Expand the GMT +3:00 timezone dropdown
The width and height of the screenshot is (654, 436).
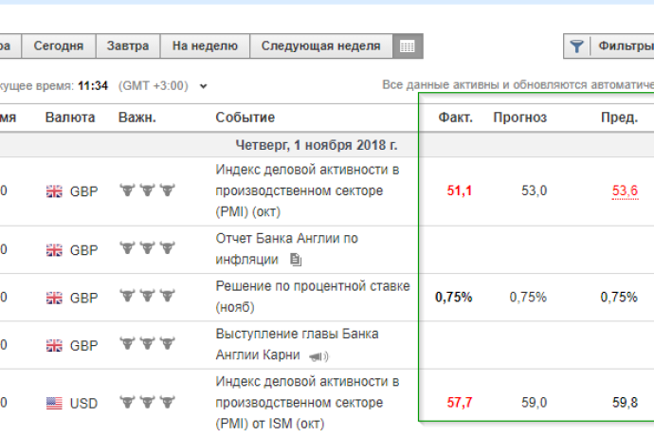(203, 86)
